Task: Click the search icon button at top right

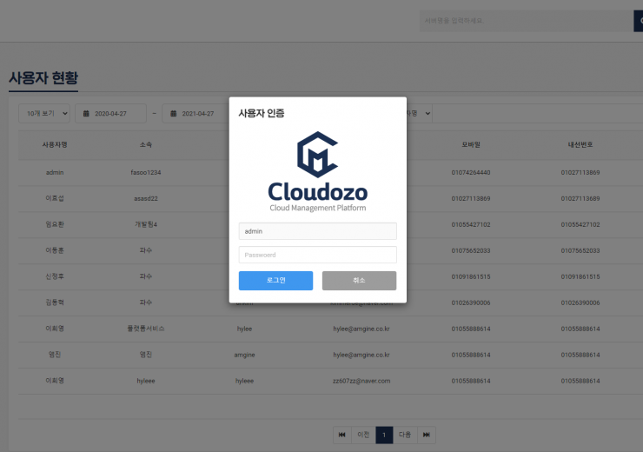Action: pyautogui.click(x=639, y=21)
